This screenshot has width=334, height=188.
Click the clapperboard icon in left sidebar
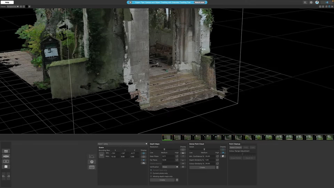click(x=6, y=151)
